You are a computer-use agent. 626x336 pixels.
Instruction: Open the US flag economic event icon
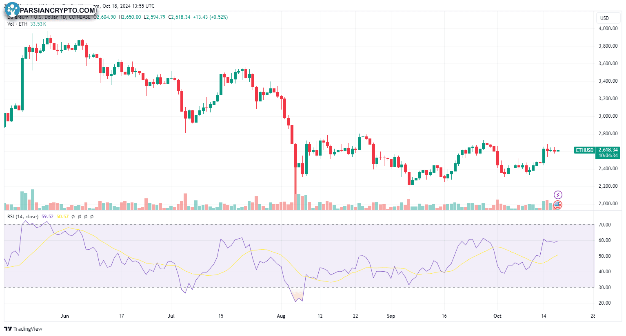(558, 204)
